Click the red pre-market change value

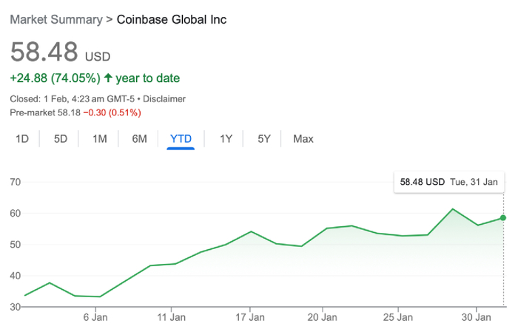(111, 112)
